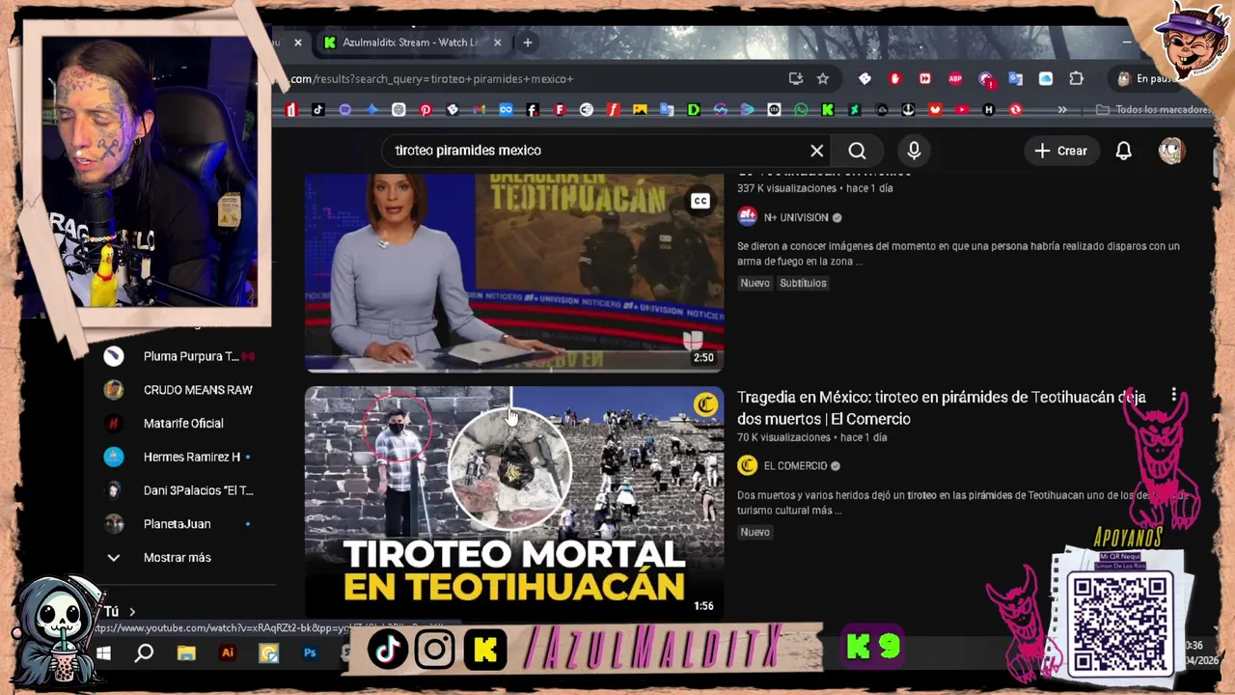Open PlanetaJuan subscription
The width and height of the screenshot is (1235, 695).
[x=178, y=524]
